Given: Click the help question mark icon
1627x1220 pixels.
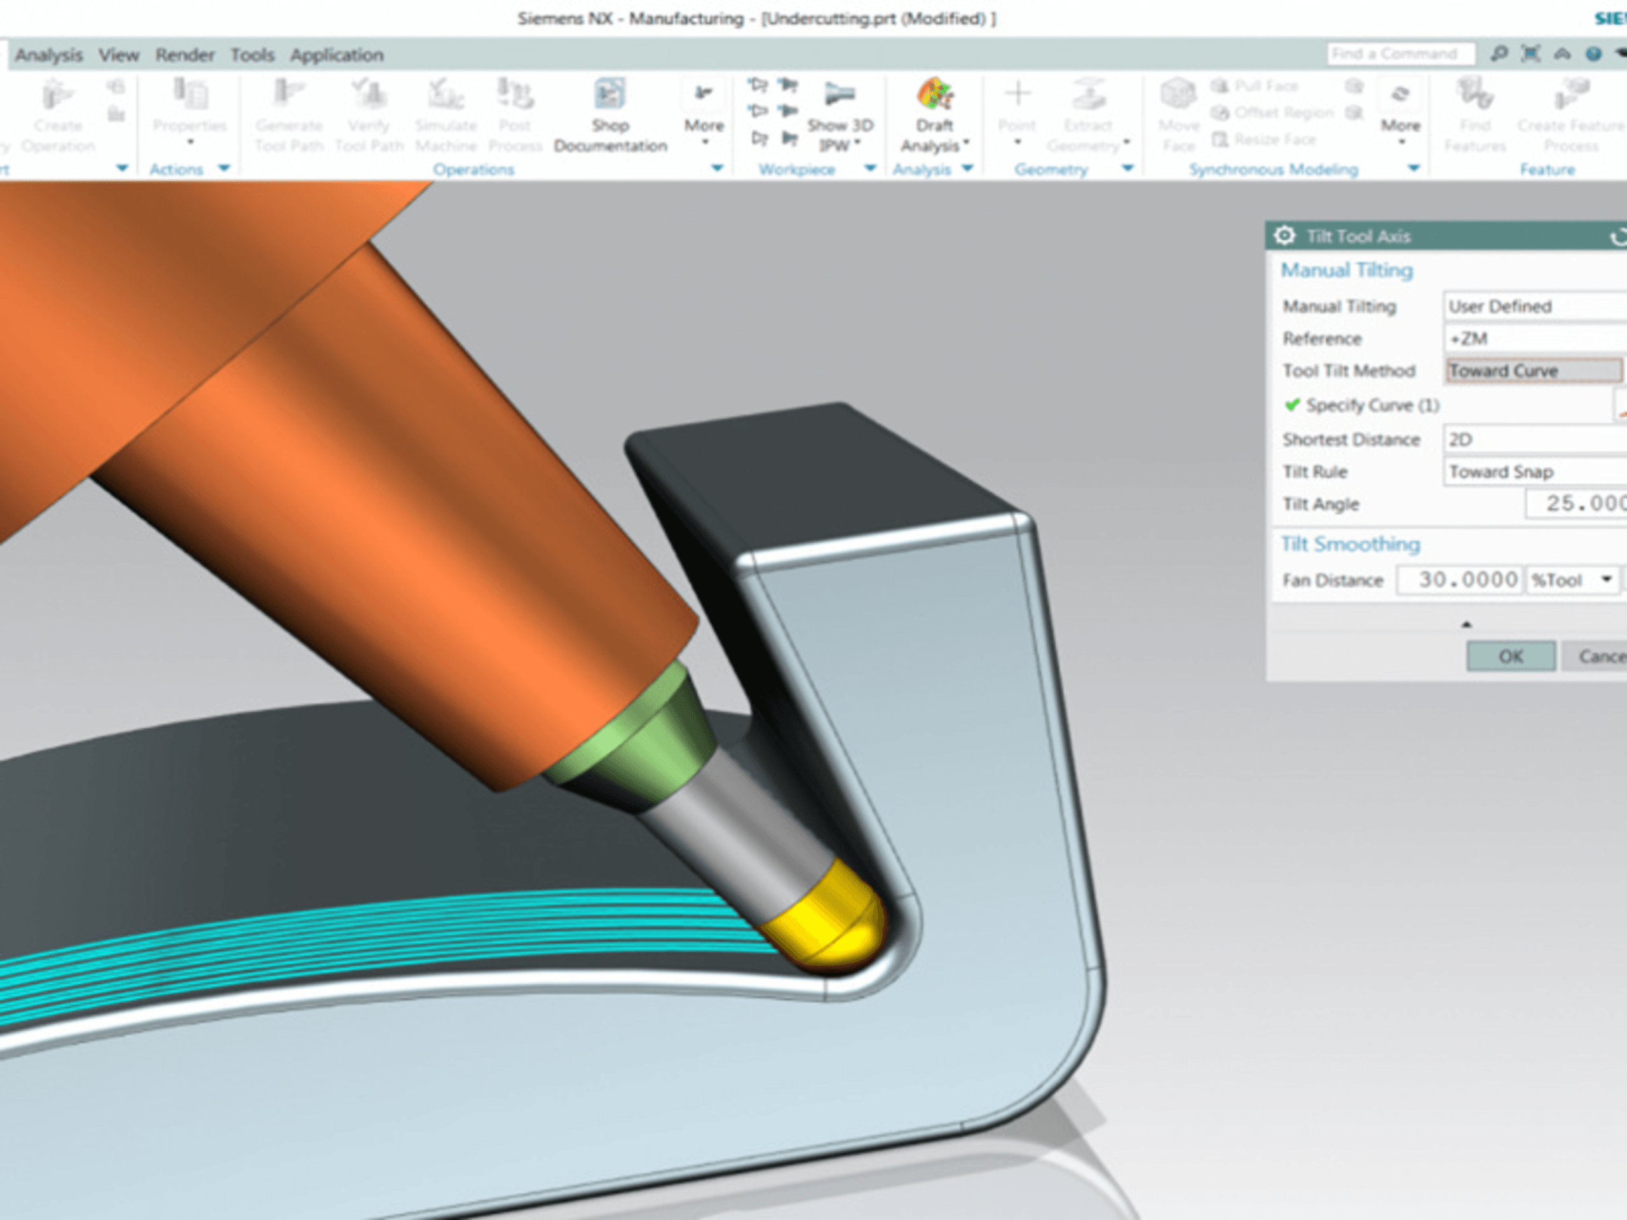Looking at the screenshot, I should coord(1593,53).
